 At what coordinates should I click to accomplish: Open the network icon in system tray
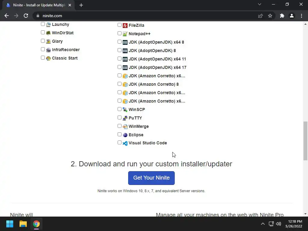coord(271,224)
